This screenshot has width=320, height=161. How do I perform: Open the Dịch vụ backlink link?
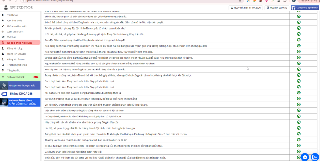tap(16, 77)
